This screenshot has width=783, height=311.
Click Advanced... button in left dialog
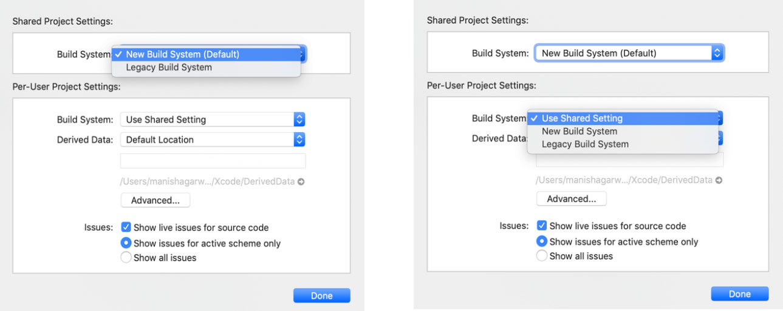156,200
